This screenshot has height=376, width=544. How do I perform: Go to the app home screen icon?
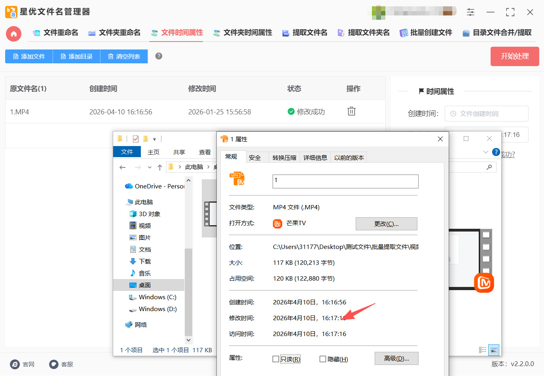pyautogui.click(x=13, y=34)
